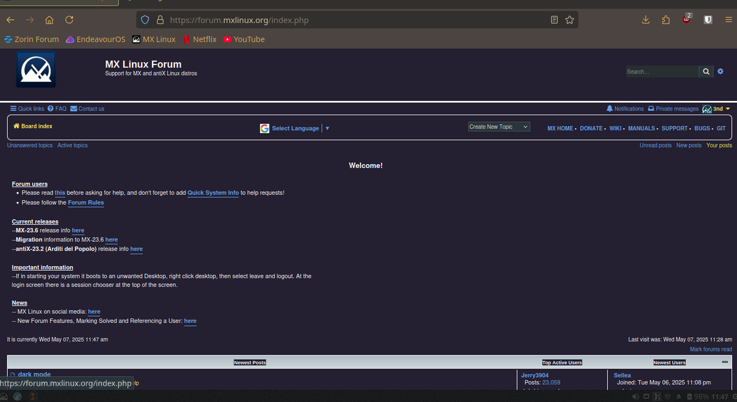Open the Forum Rules link

tap(86, 203)
